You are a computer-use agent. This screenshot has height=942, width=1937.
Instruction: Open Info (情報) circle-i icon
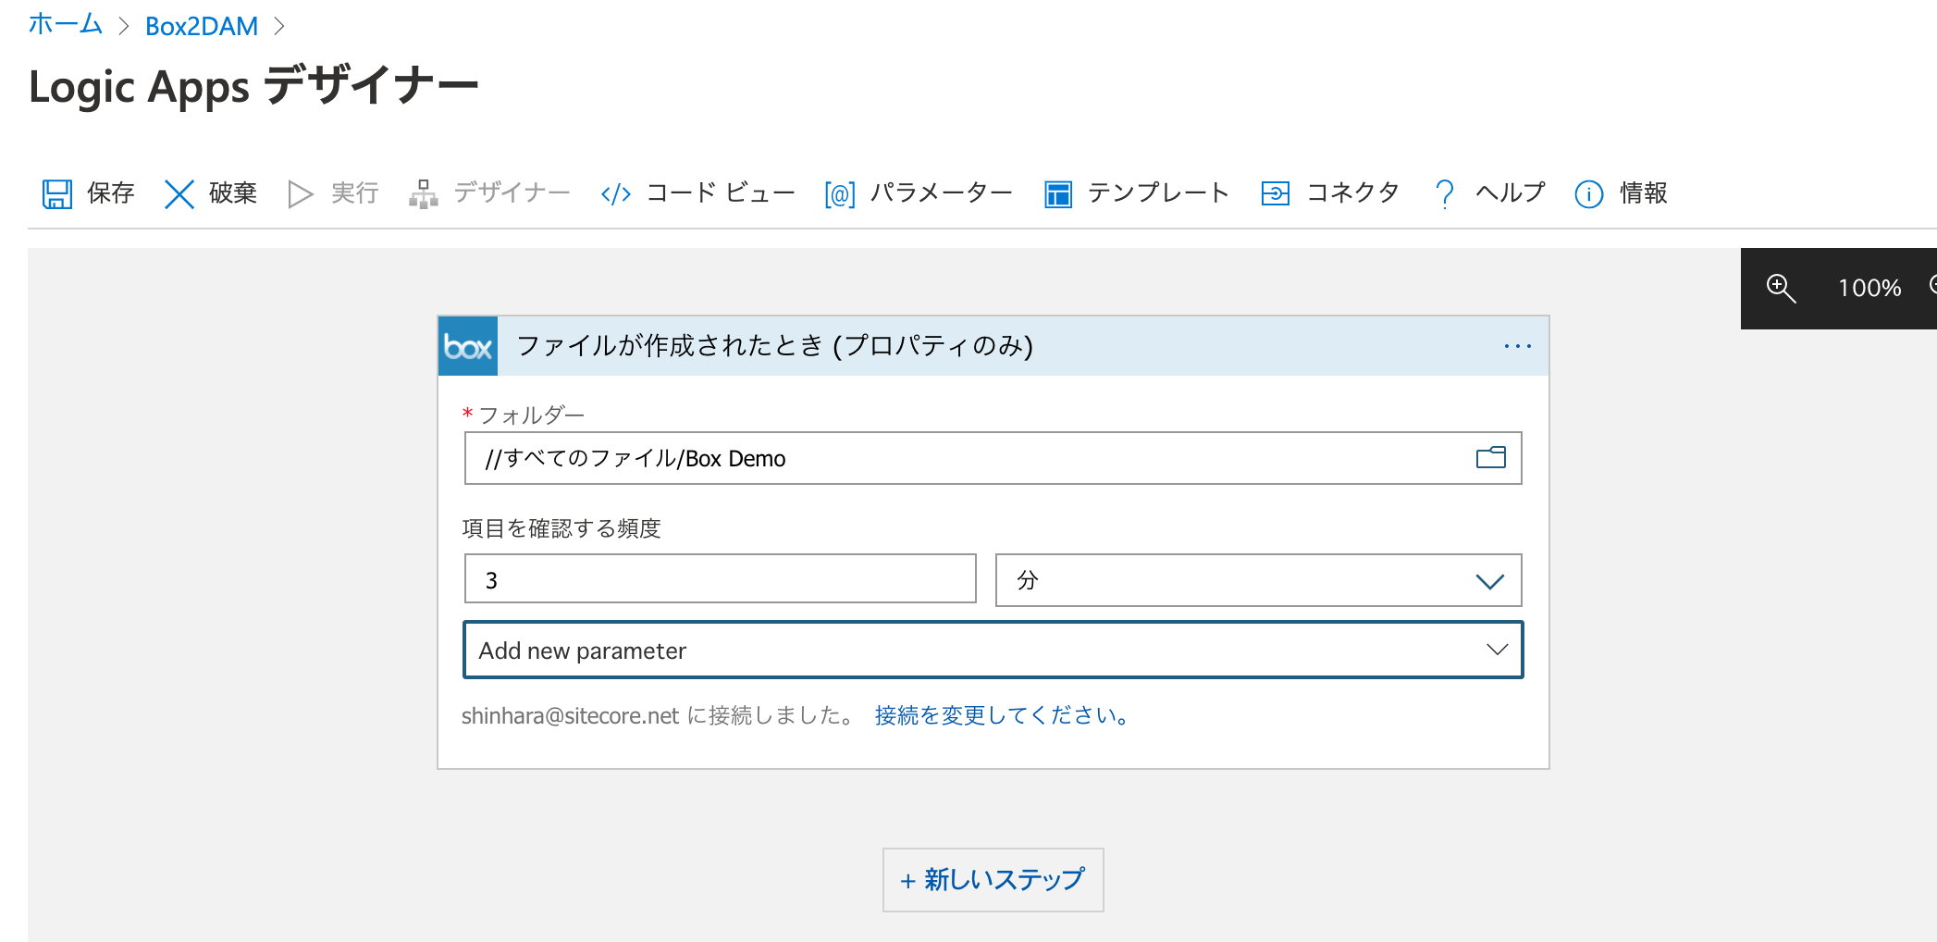click(x=1589, y=194)
